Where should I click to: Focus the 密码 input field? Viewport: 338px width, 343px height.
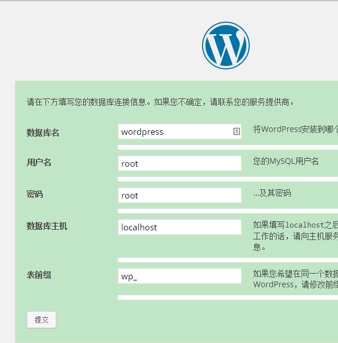(x=180, y=195)
